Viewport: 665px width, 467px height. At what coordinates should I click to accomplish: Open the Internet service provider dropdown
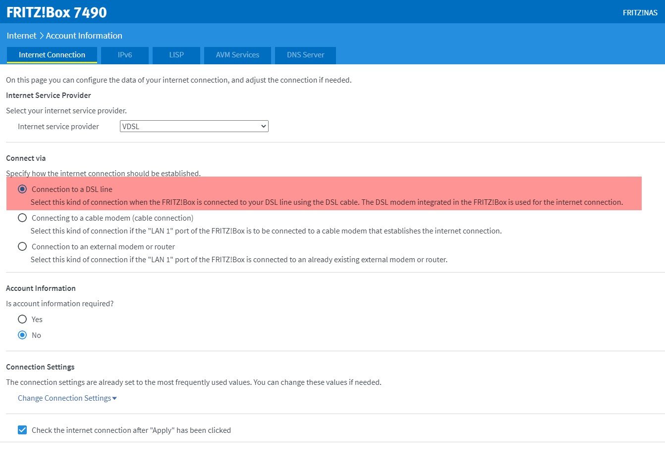tap(194, 126)
